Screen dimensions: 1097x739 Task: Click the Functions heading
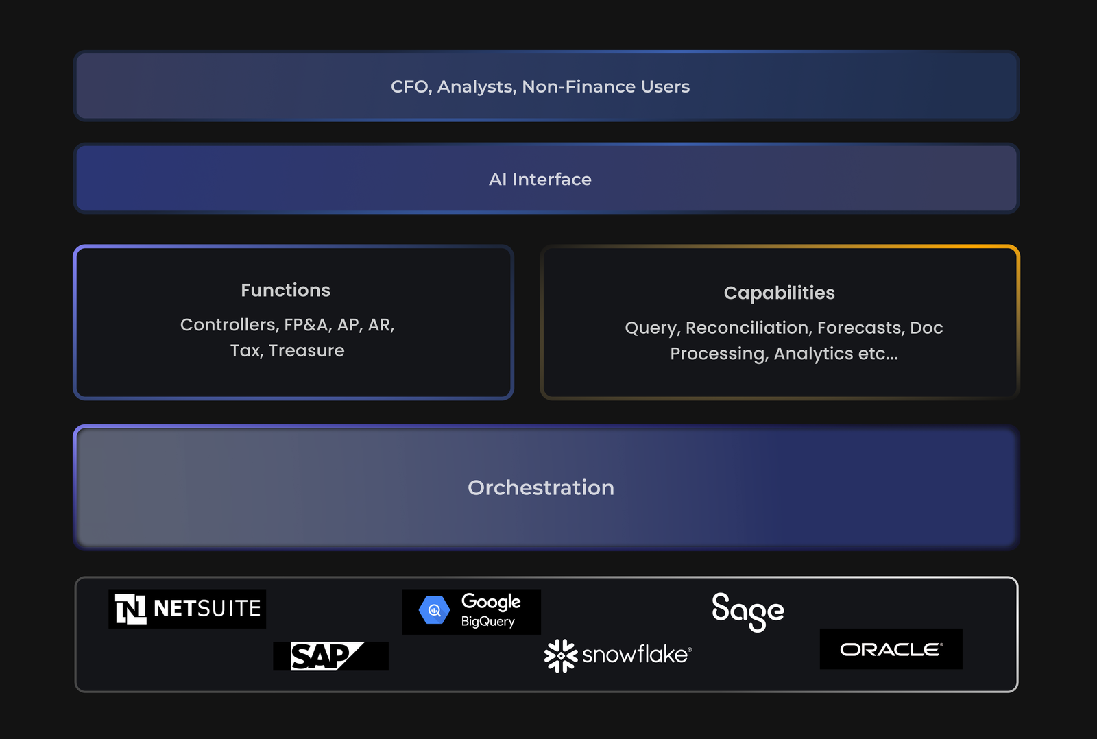[285, 290]
